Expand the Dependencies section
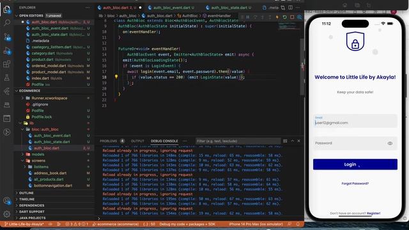 [x=31, y=206]
